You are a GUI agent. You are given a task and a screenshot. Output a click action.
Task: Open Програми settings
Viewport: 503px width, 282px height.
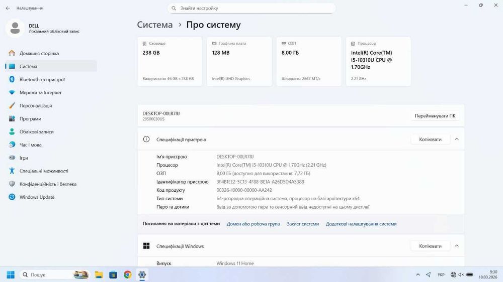tap(51, 119)
